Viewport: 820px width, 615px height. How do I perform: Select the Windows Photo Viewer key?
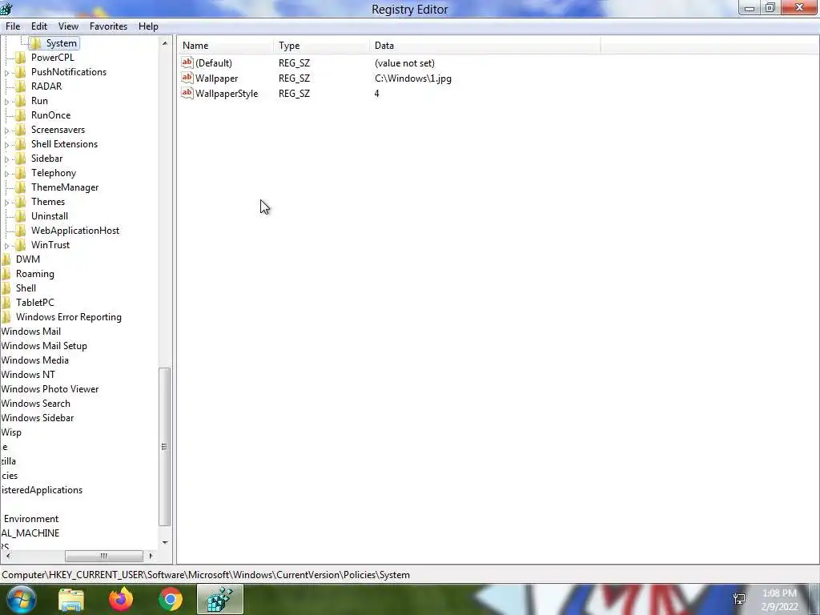[x=50, y=389]
